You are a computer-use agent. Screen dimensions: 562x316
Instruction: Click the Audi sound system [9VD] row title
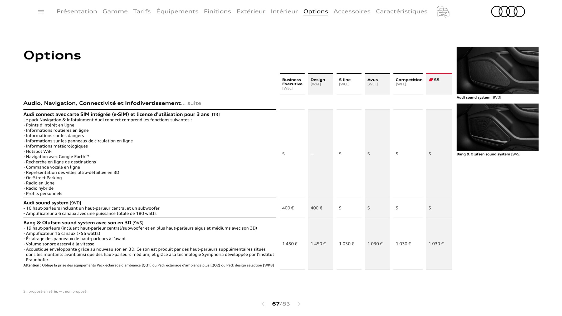pos(52,203)
